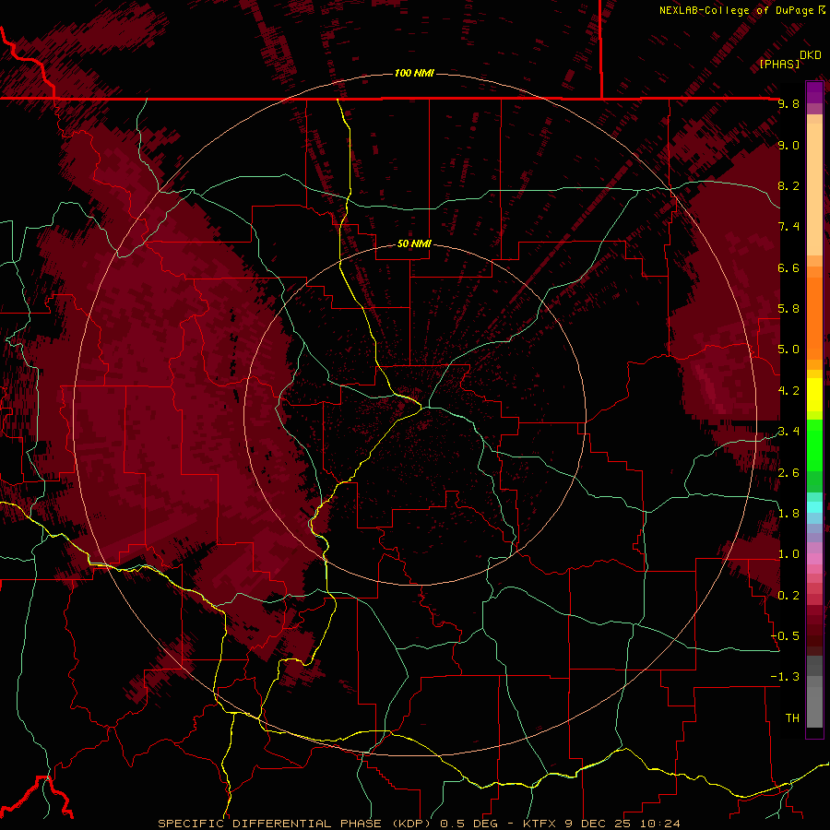Click the [PHAS] unit label
The image size is (830, 830).
click(779, 64)
